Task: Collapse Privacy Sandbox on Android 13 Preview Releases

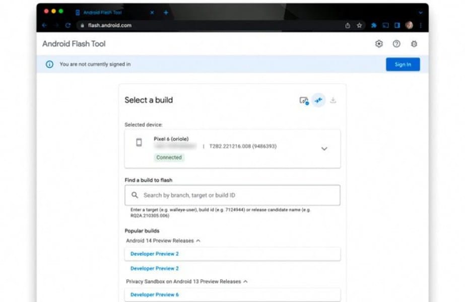Action: tap(245, 281)
